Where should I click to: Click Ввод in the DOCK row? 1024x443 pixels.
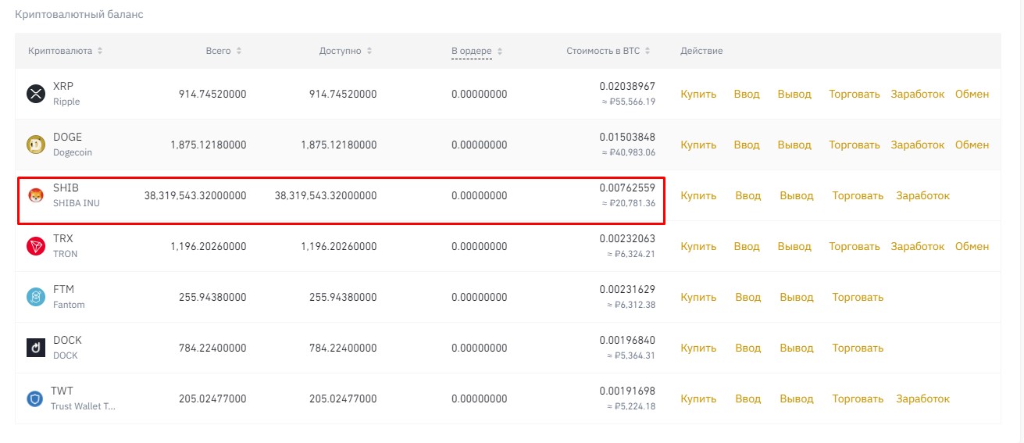(x=748, y=348)
